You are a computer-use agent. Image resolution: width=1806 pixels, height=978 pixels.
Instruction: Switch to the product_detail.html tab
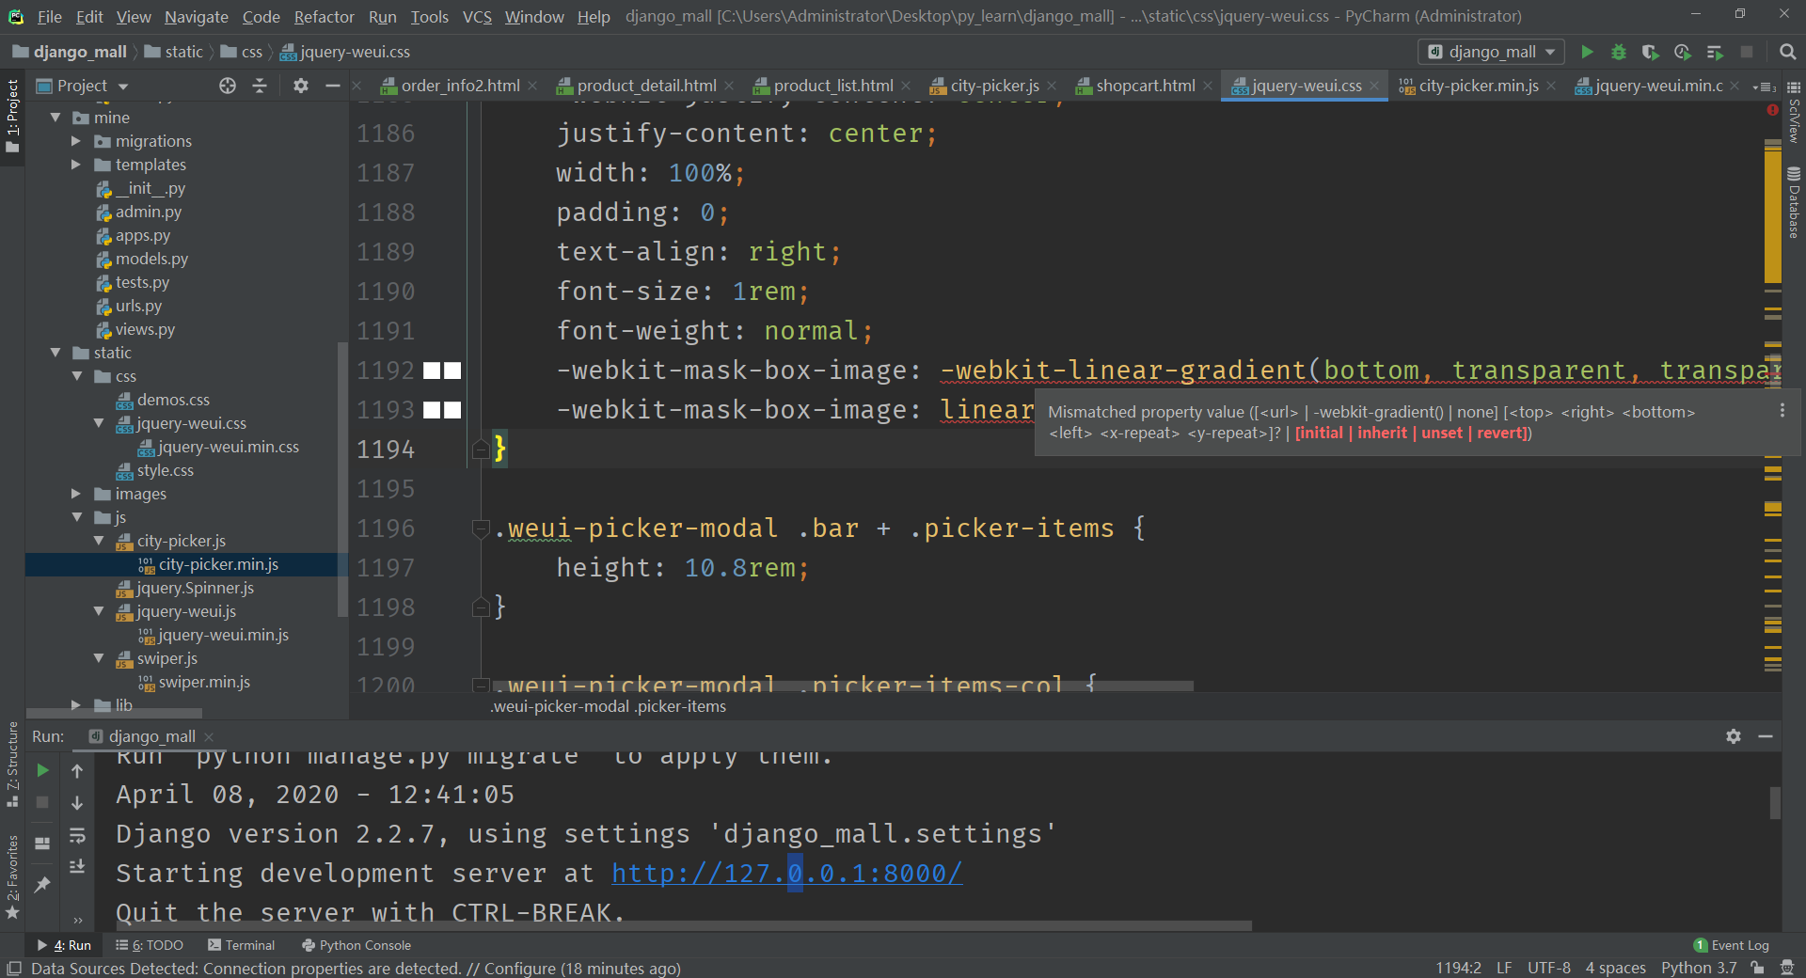[646, 86]
